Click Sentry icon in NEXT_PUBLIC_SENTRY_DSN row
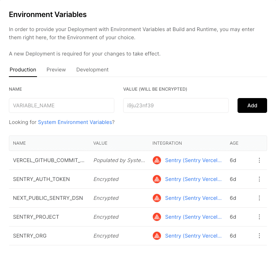Viewport: 276px width, 262px height. (157, 198)
